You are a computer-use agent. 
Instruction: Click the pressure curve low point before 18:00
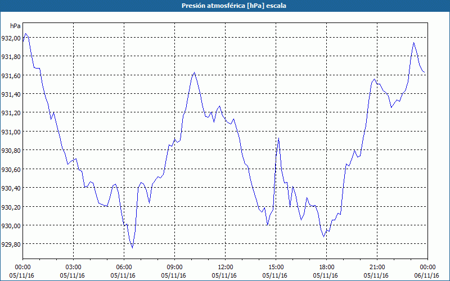coord(324,237)
